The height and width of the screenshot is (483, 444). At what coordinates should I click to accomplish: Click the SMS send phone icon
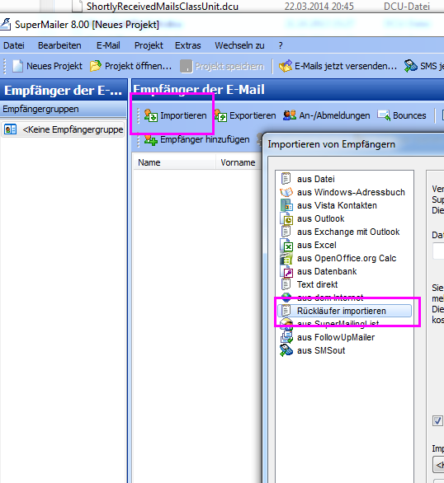click(411, 66)
